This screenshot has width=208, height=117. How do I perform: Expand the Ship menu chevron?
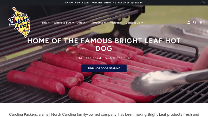click(49, 23)
